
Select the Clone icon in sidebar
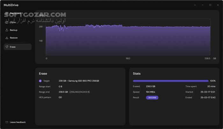[7, 22]
